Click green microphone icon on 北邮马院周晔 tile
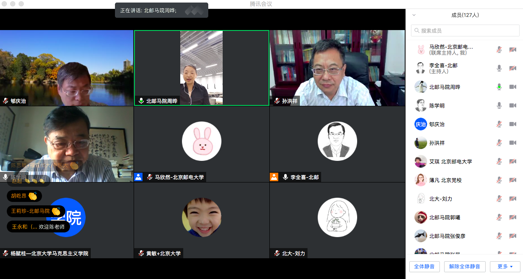The width and height of the screenshot is (523, 279). (141, 101)
